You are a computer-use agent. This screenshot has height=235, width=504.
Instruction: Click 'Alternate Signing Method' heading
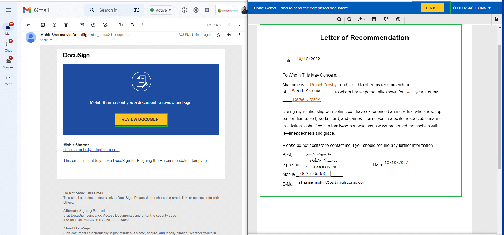pos(84,211)
